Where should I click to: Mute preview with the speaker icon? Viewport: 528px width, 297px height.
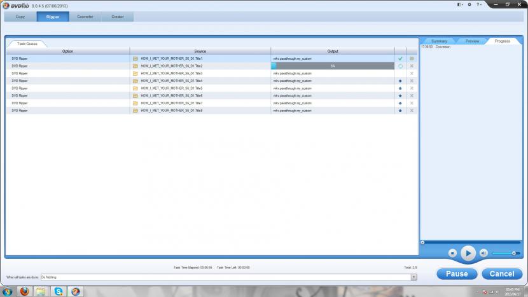coord(483,253)
